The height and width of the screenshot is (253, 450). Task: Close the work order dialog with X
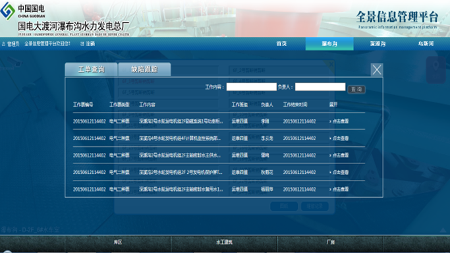pyautogui.click(x=376, y=69)
